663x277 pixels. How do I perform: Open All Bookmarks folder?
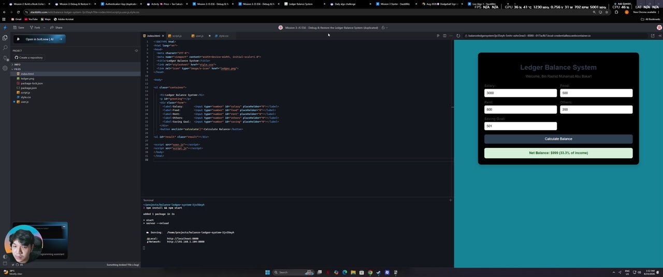pyautogui.click(x=651, y=19)
